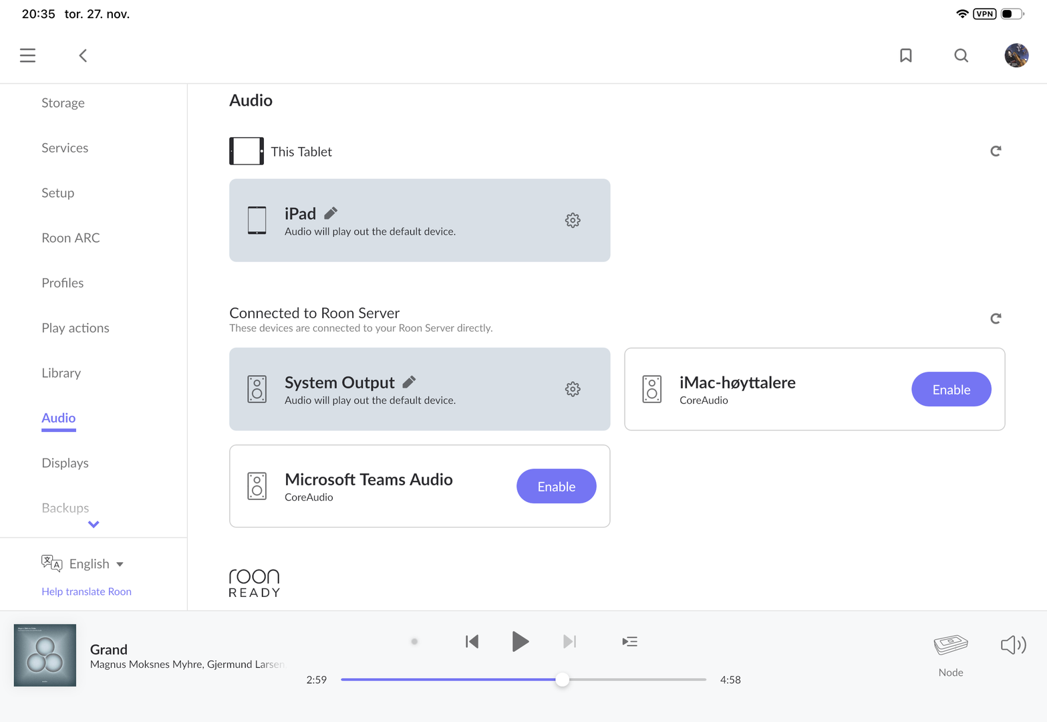The width and height of the screenshot is (1047, 722).
Task: Open the bookmarks icon
Action: [906, 55]
